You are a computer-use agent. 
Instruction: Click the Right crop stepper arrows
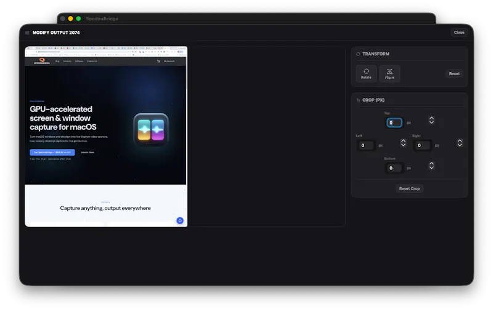pos(460,143)
